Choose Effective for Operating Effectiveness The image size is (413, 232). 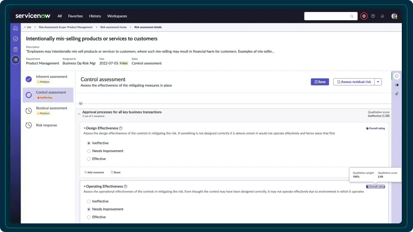click(89, 217)
